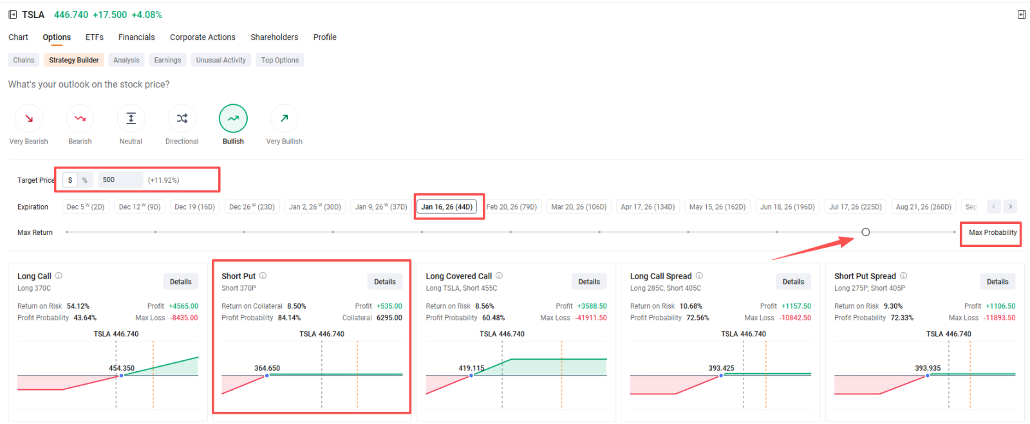Click the panel toggle icon at top right
The image size is (1030, 424).
pos(1021,14)
